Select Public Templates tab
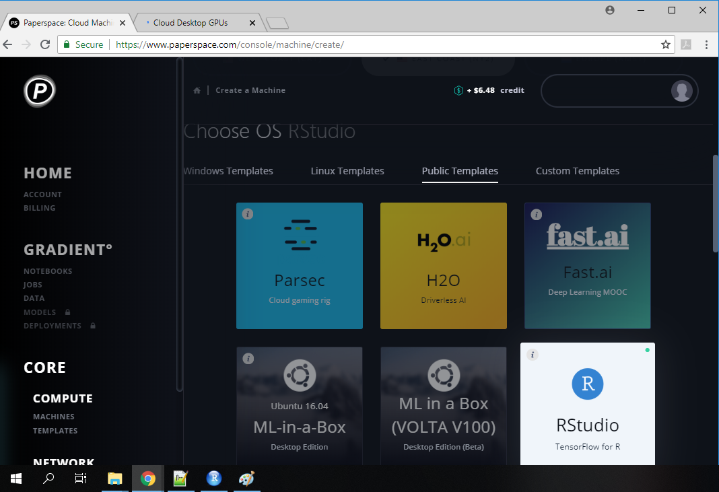Image resolution: width=719 pixels, height=492 pixels. tap(460, 171)
